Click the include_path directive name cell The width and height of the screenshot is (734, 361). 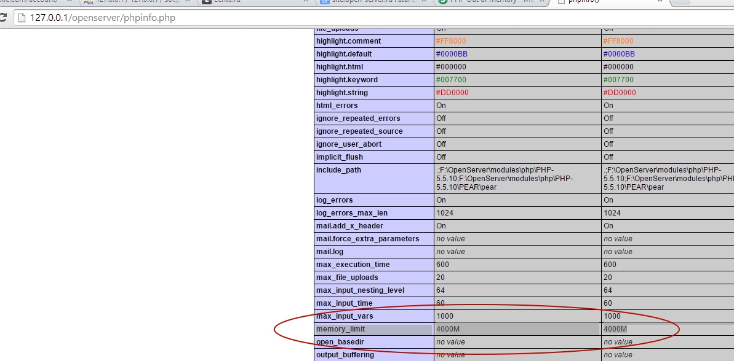(338, 170)
